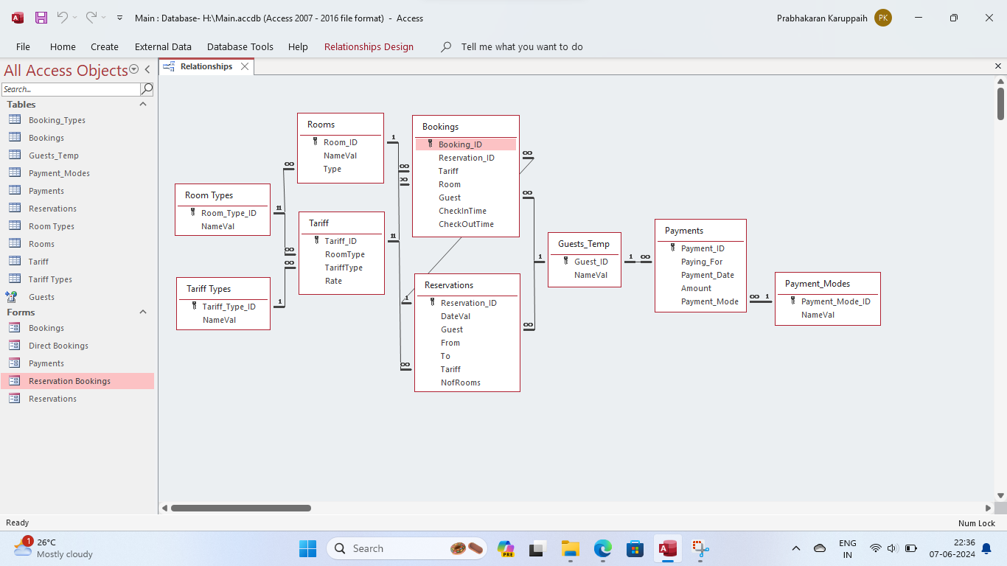Select the Payment_Modes table icon
The image size is (1007, 566).
pyautogui.click(x=14, y=172)
